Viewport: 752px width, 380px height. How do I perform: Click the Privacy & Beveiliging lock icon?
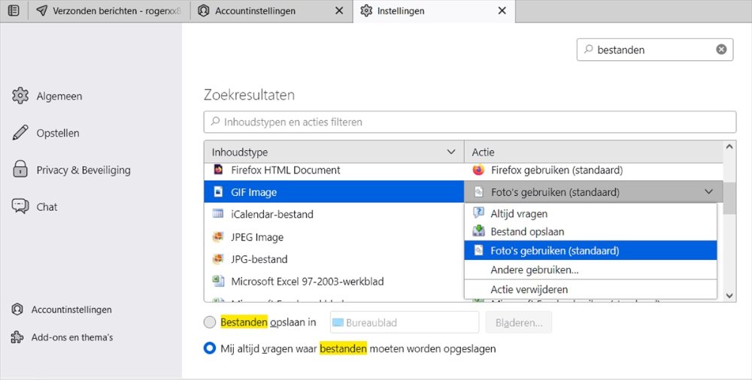tap(20, 170)
